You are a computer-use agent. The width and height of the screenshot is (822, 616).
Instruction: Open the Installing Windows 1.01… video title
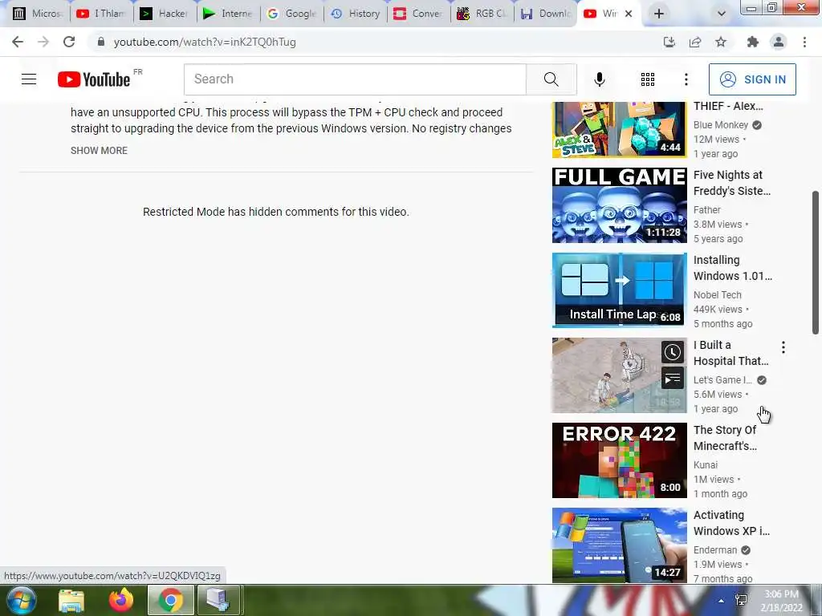pyautogui.click(x=732, y=268)
